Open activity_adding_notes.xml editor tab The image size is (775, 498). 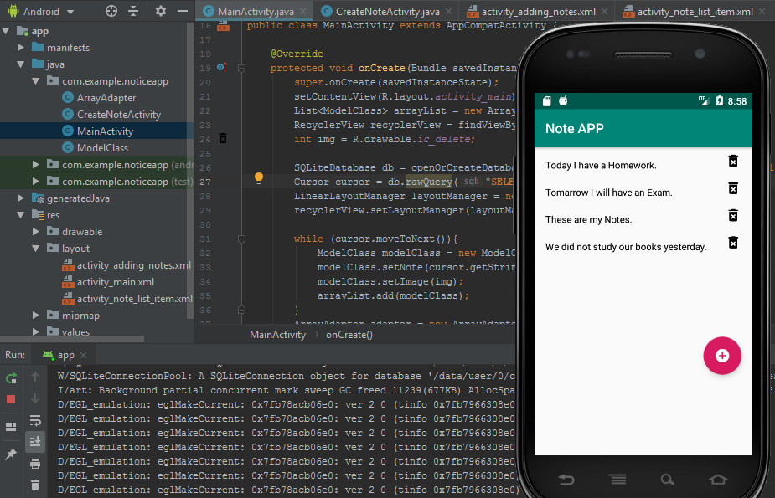point(538,12)
